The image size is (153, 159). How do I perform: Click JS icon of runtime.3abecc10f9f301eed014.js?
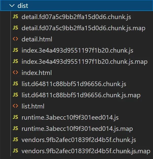coord(15,117)
